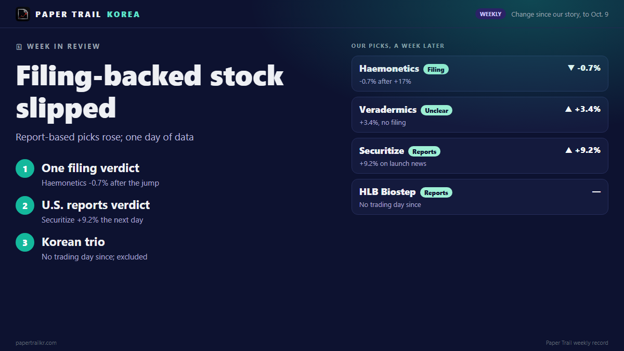Screen dimensions: 624x351
Task: Click the Haemonetics company name
Action: coord(389,68)
